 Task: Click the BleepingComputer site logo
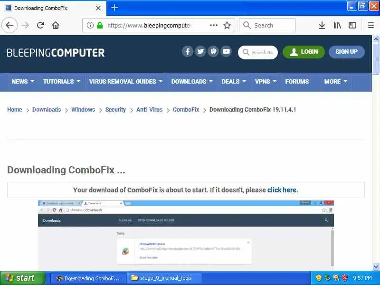(56, 53)
